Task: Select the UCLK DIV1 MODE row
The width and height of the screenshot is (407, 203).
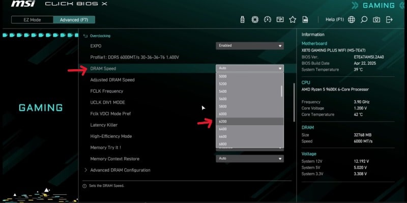Action: pyautogui.click(x=108, y=102)
